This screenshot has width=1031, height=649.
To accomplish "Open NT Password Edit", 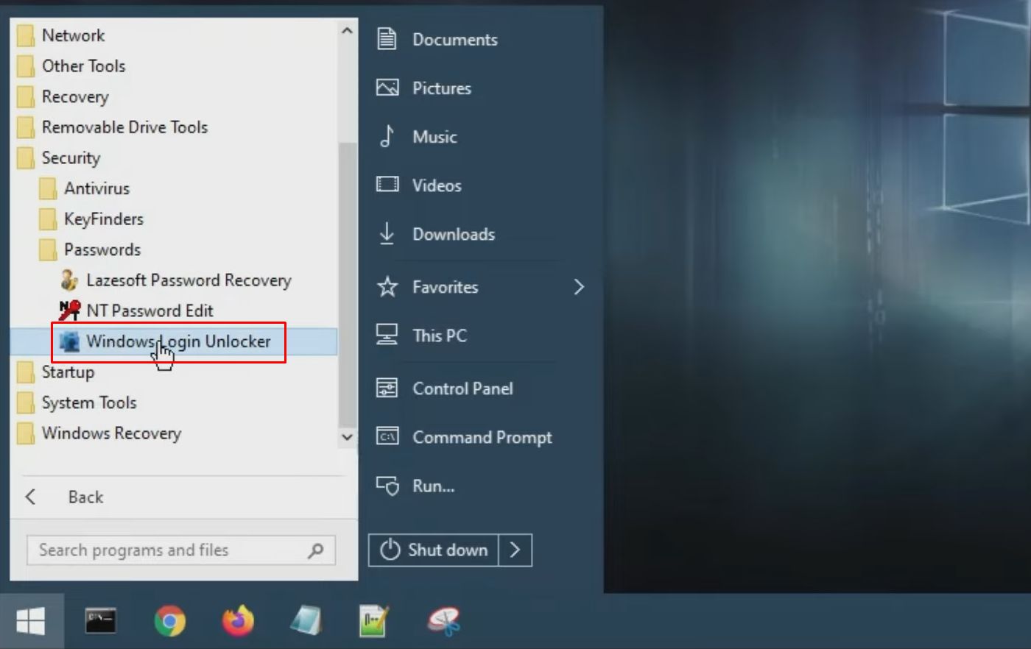I will coord(149,311).
